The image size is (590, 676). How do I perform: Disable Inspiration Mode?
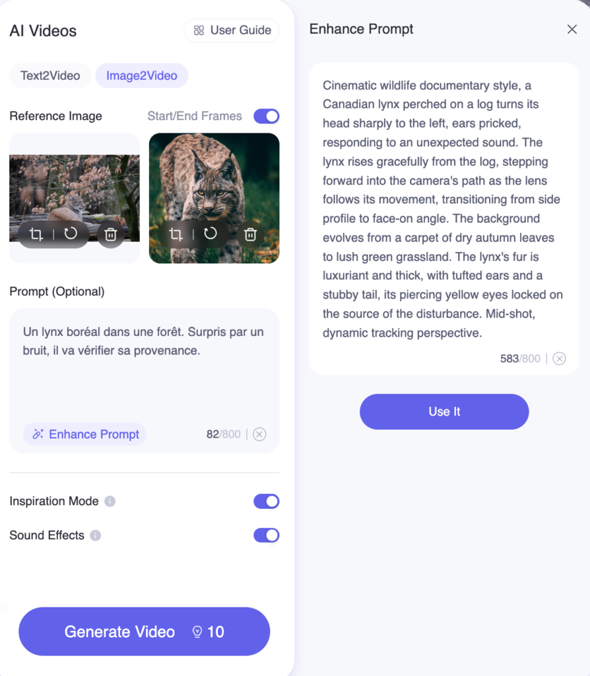click(x=267, y=502)
